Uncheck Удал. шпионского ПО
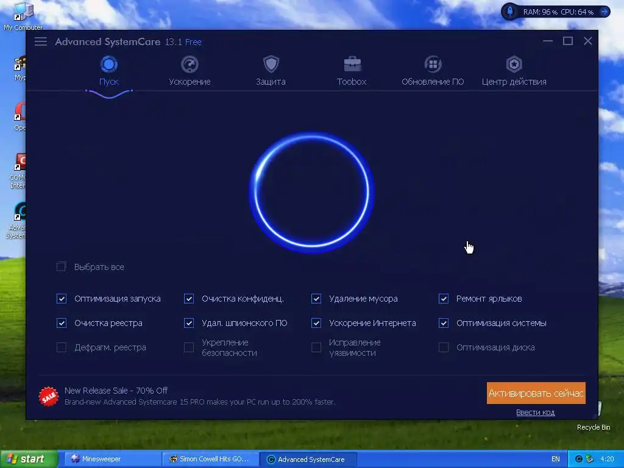 [189, 323]
